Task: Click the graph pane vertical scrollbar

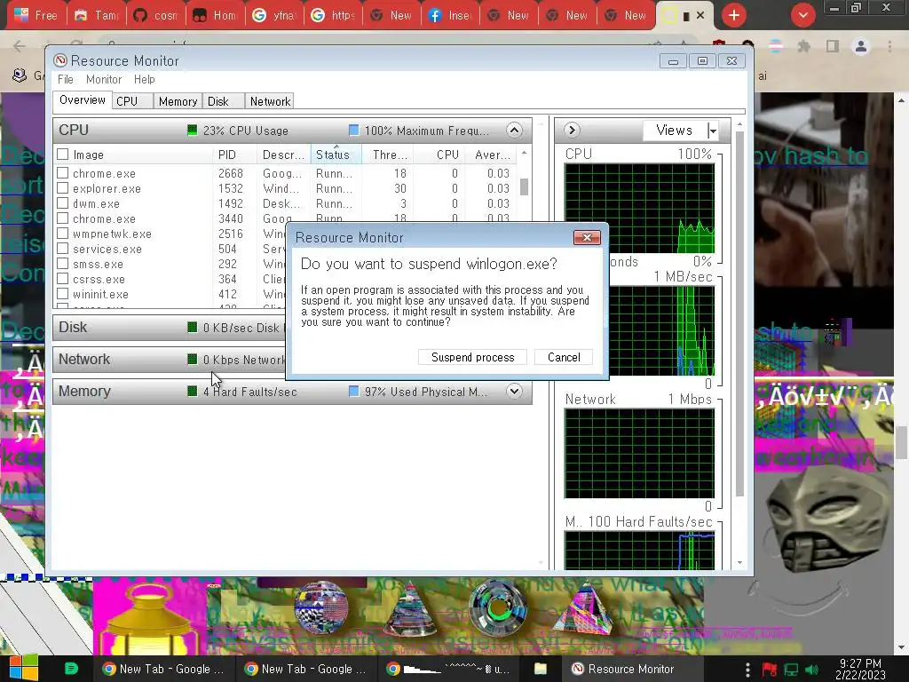Action: [739, 313]
